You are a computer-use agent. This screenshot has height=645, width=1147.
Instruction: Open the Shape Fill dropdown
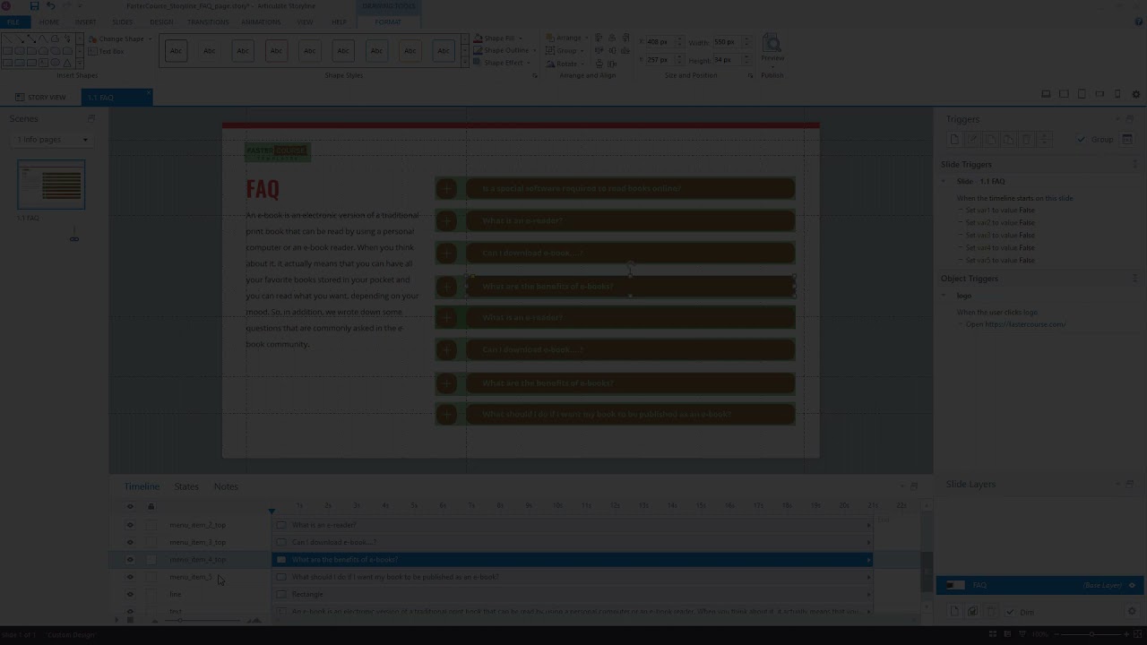coord(498,39)
